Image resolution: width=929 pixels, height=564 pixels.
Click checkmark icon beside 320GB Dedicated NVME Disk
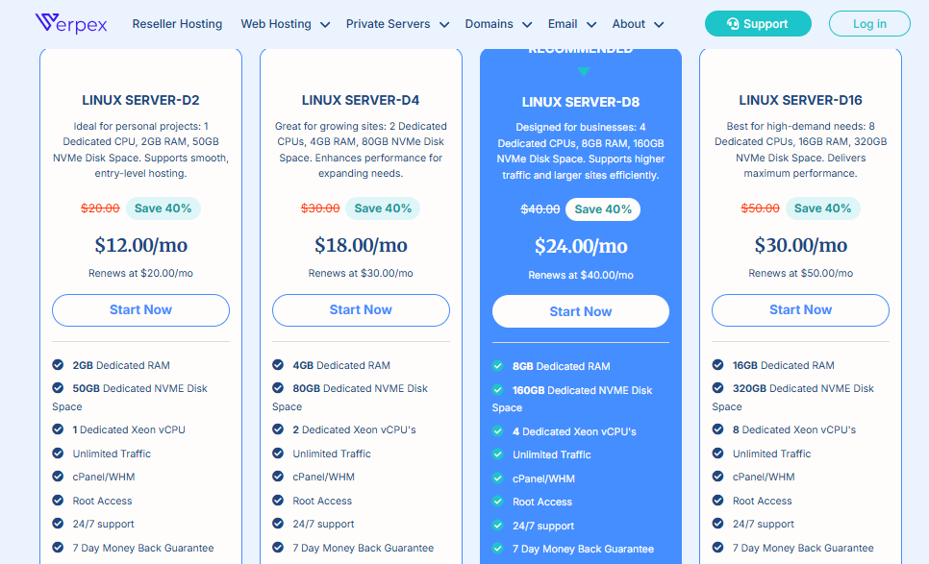pyautogui.click(x=718, y=387)
